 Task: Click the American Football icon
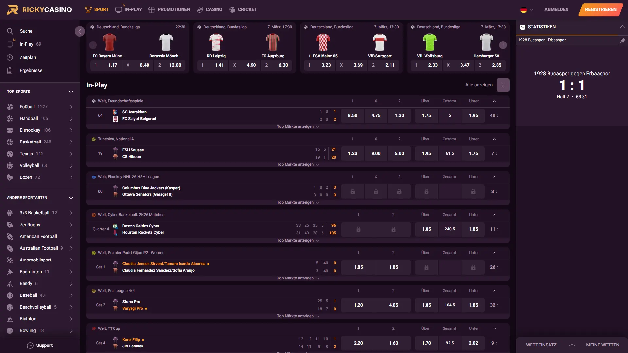pos(10,236)
